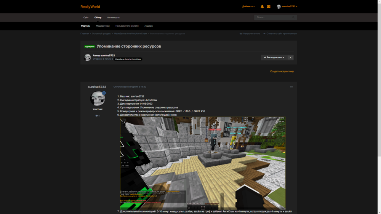
Task: Open the sunrise5732 account dropdown
Action: [290, 6]
